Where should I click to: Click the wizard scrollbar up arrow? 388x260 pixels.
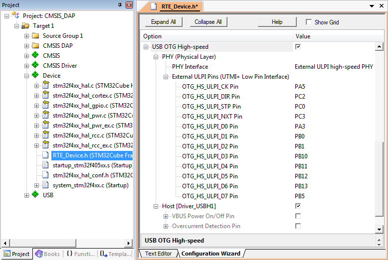point(379,47)
